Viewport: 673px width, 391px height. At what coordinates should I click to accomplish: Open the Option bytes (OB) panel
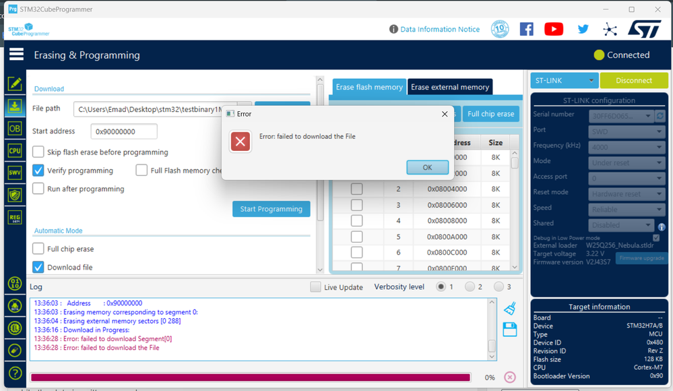(15, 128)
